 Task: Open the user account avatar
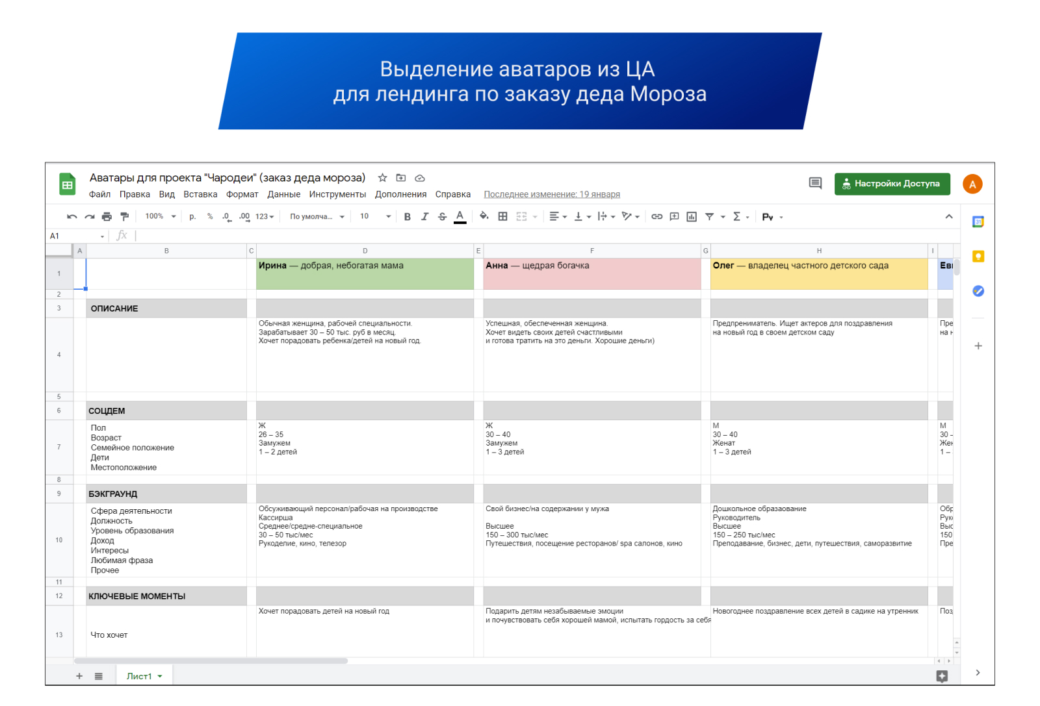pos(972,184)
